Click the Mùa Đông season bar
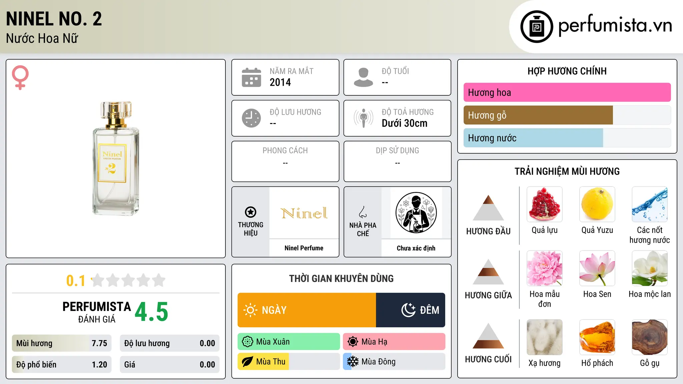The image size is (683, 384). click(x=394, y=362)
